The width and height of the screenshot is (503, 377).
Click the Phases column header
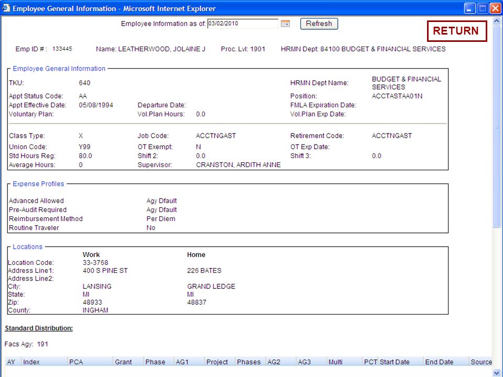click(x=250, y=362)
